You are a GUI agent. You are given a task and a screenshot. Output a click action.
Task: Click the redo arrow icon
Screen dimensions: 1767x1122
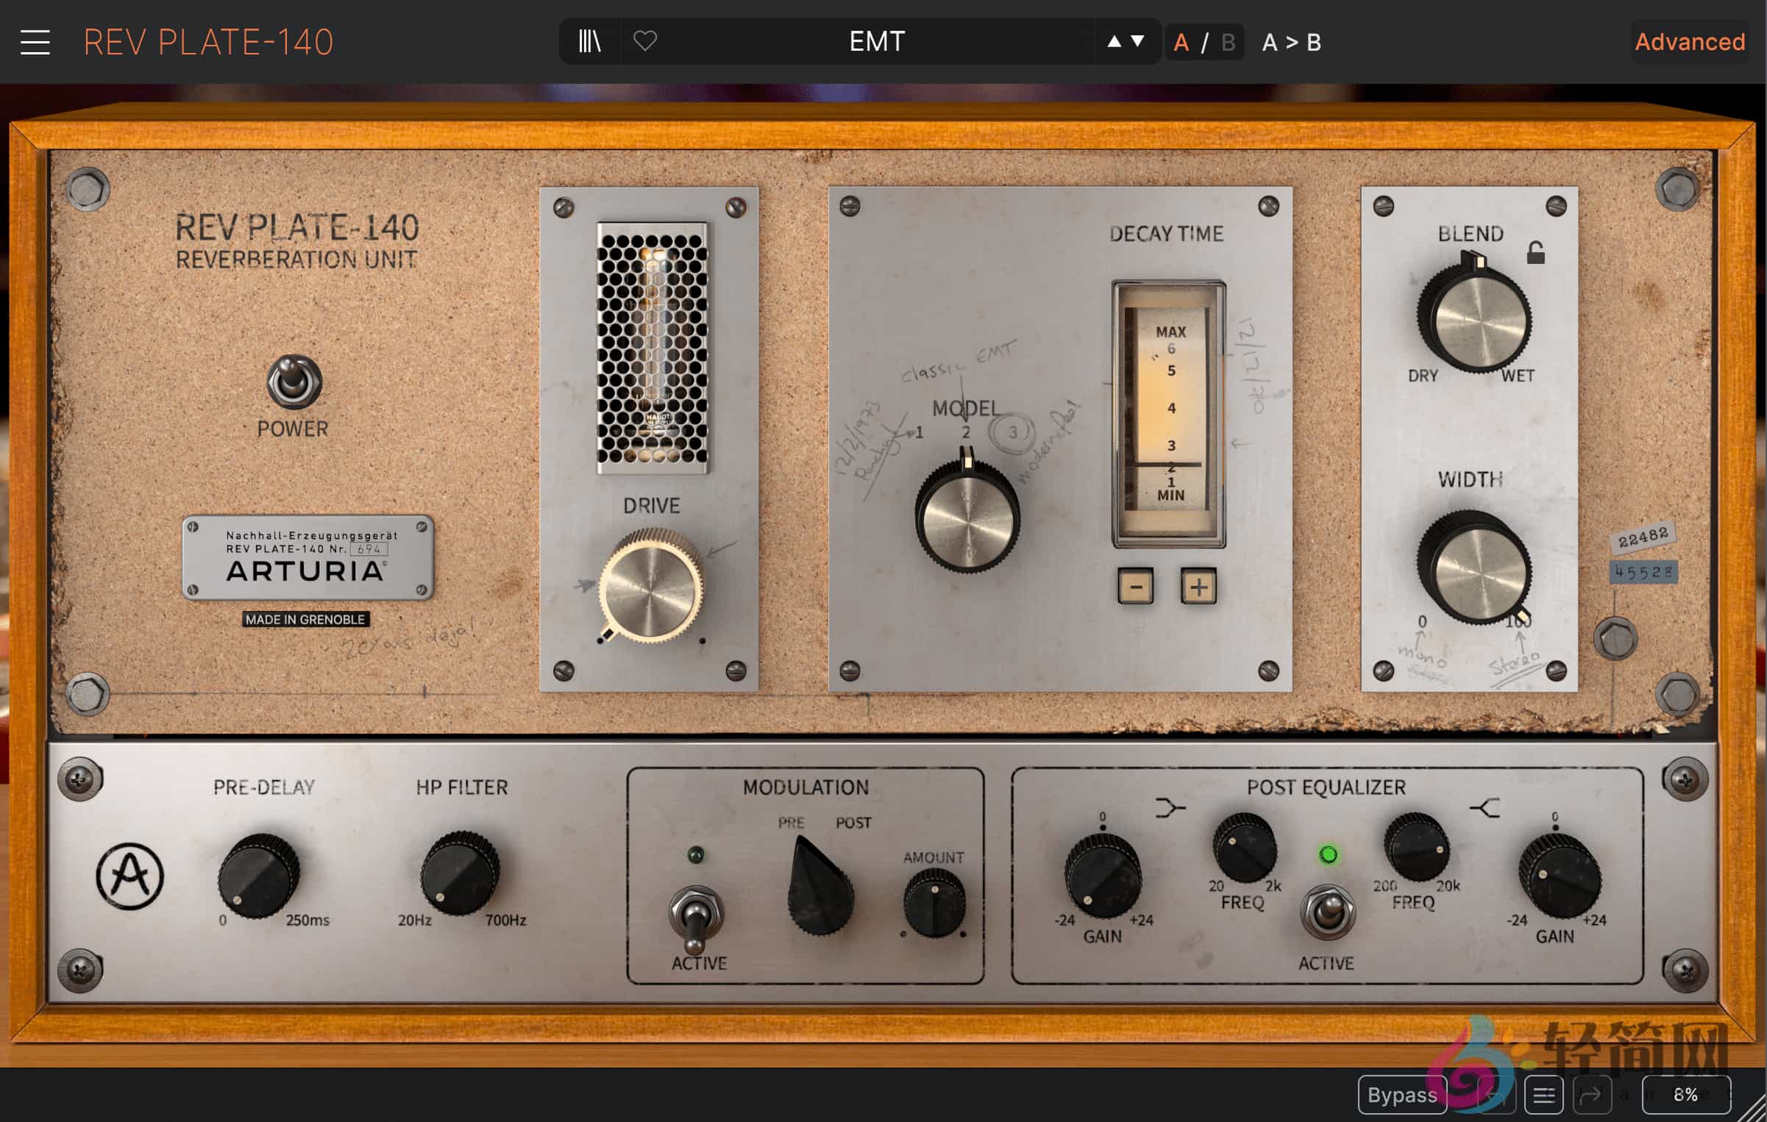[1591, 1096]
